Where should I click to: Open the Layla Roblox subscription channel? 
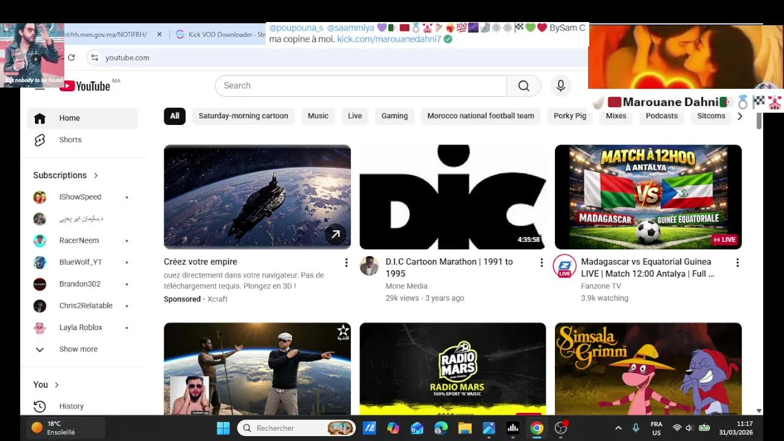click(x=82, y=328)
